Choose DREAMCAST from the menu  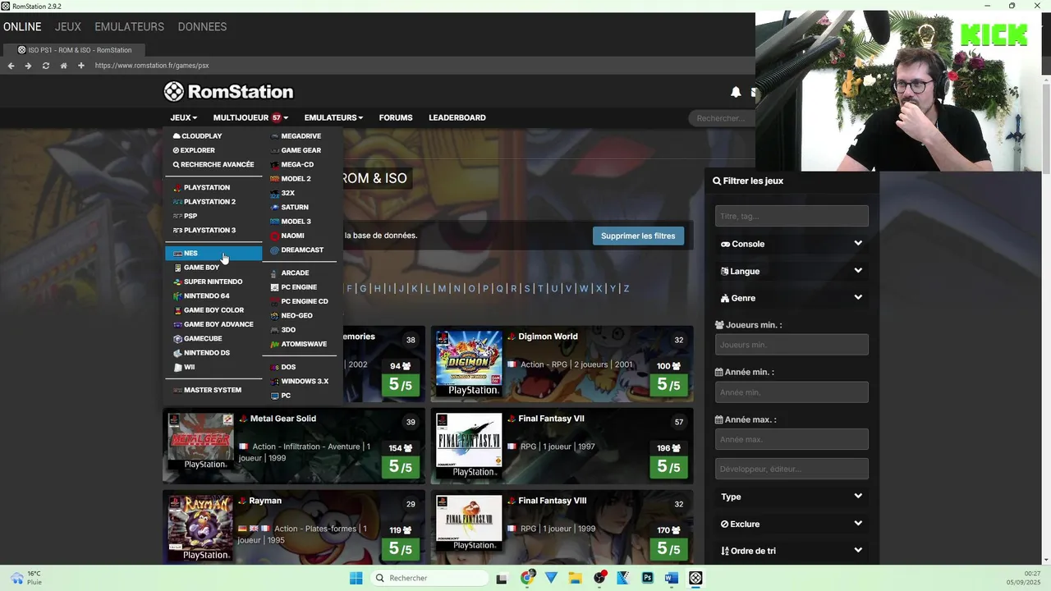point(301,250)
